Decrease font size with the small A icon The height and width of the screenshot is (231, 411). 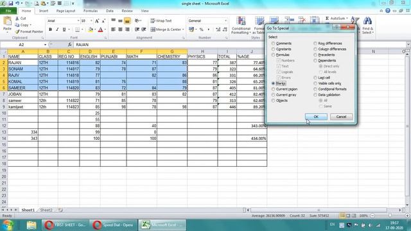103,21
